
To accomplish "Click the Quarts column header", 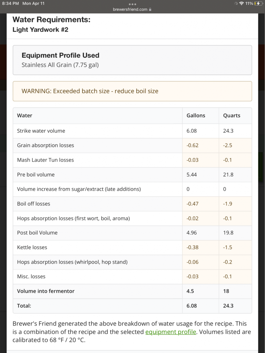I will coord(232,115).
